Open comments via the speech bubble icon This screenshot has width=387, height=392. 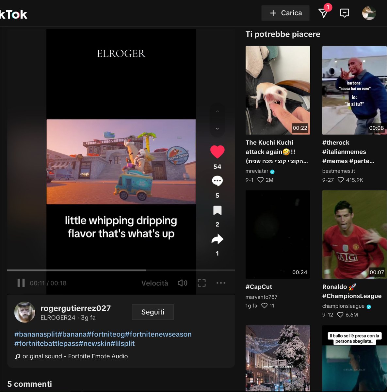[218, 181]
